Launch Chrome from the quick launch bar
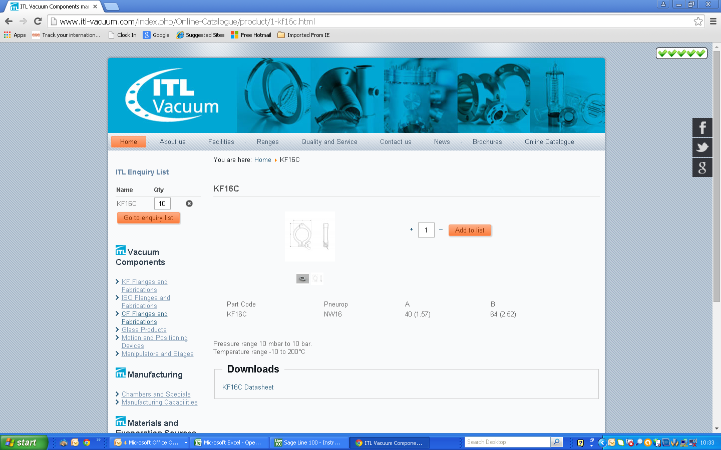This screenshot has height=450, width=721. [x=87, y=442]
